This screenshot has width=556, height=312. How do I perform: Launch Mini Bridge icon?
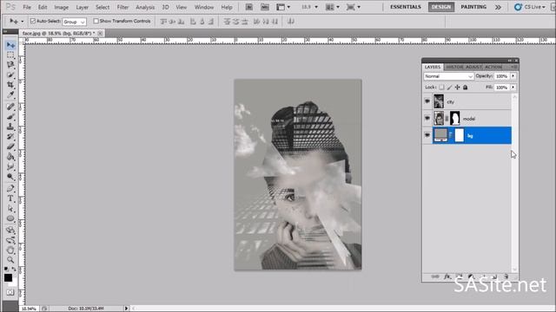pyautogui.click(x=264, y=7)
